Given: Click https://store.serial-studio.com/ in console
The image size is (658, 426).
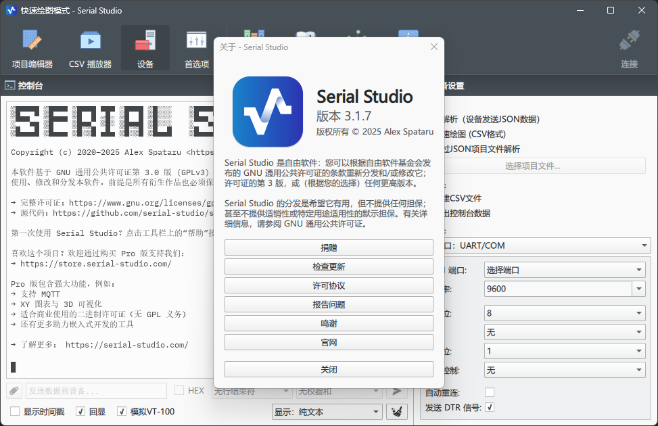Looking at the screenshot, I should point(95,264).
